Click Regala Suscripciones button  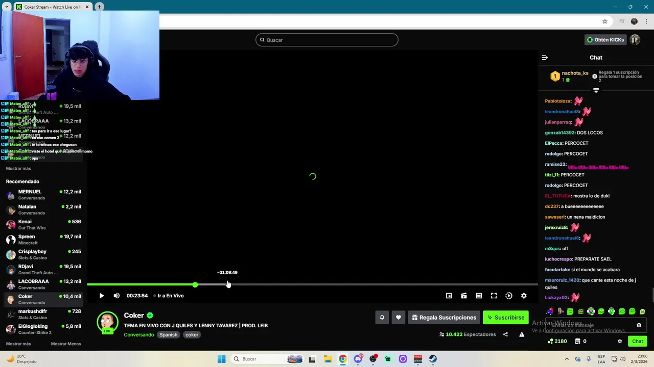point(444,318)
